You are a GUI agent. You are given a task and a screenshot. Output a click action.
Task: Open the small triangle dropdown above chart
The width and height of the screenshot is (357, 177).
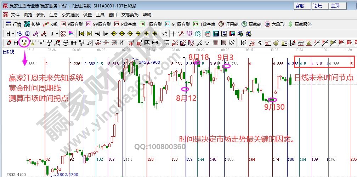184,58
